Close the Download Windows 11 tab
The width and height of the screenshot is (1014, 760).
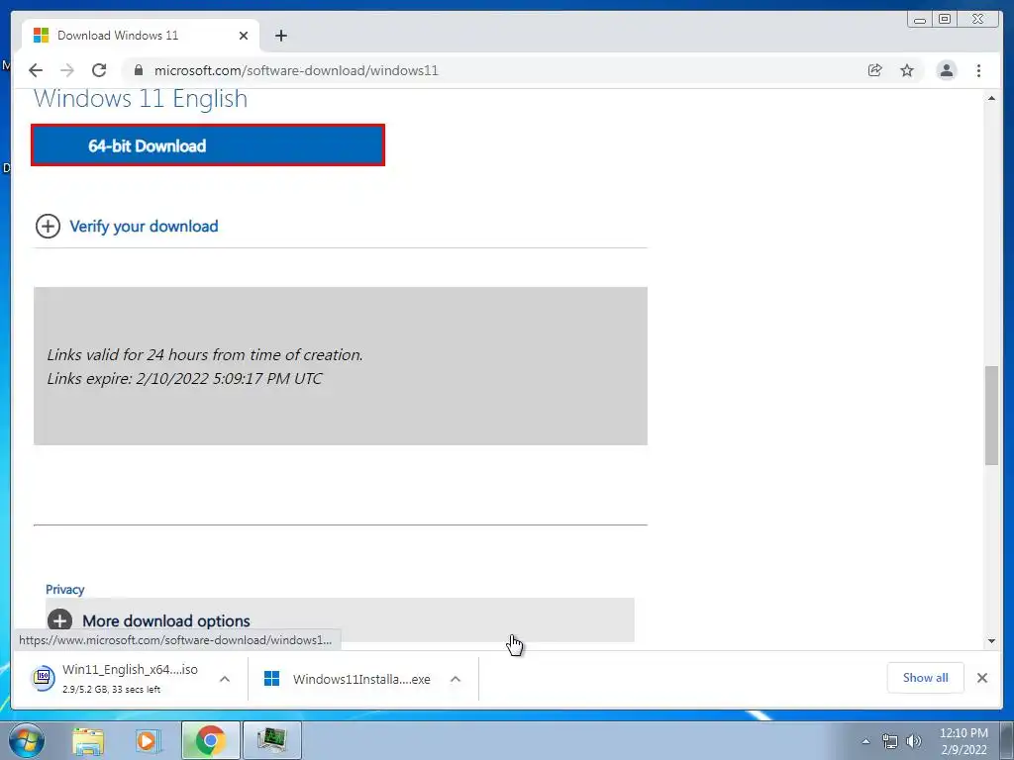244,36
